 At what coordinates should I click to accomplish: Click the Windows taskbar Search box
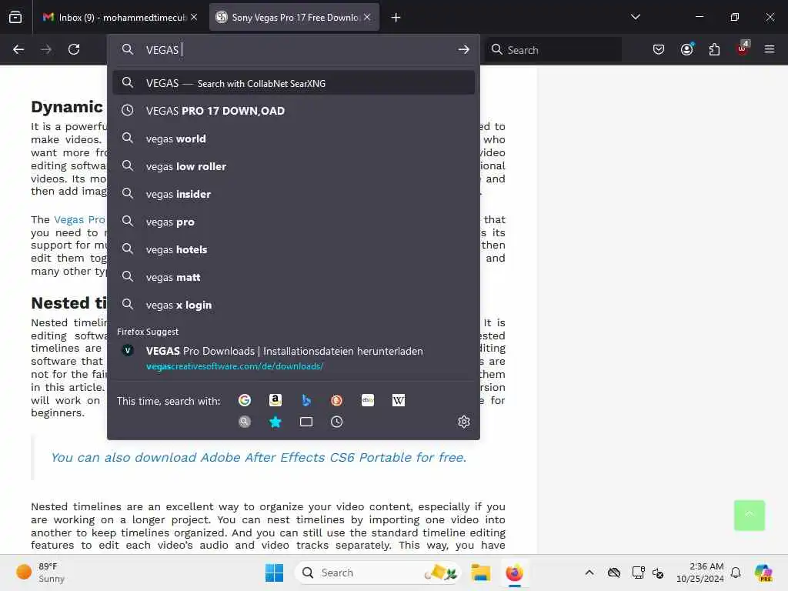click(377, 573)
